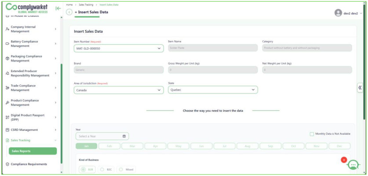Select the Aug month tab
368x176 pixels.
(x=248, y=146)
